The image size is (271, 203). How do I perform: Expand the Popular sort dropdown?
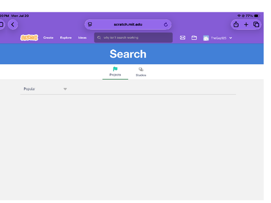tap(45, 89)
